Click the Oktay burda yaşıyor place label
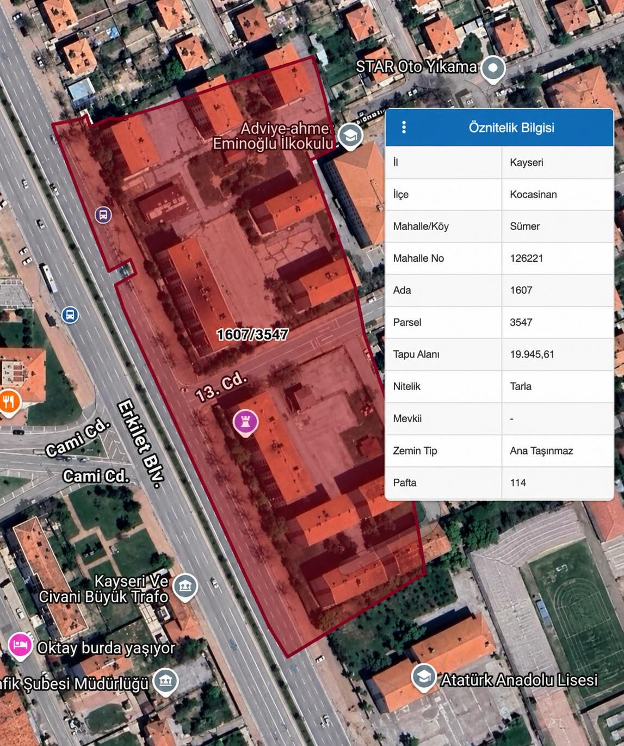Viewport: 624px width, 746px height. 106,648
